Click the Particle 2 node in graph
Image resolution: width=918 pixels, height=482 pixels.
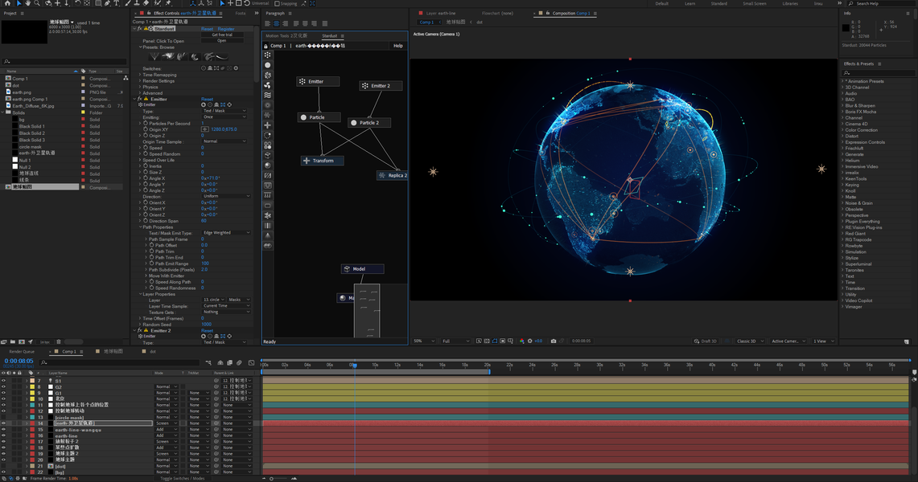[x=368, y=123]
